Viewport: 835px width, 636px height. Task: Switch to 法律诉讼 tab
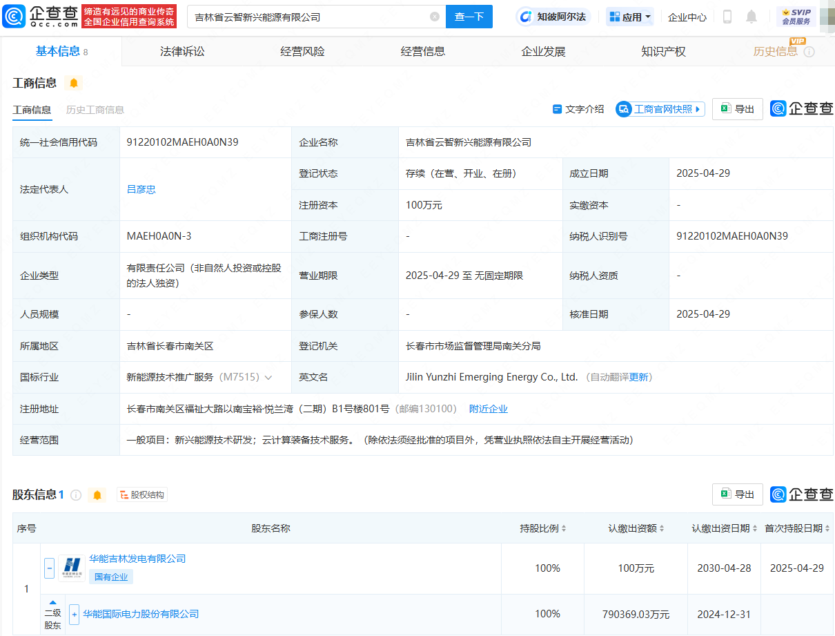click(182, 51)
